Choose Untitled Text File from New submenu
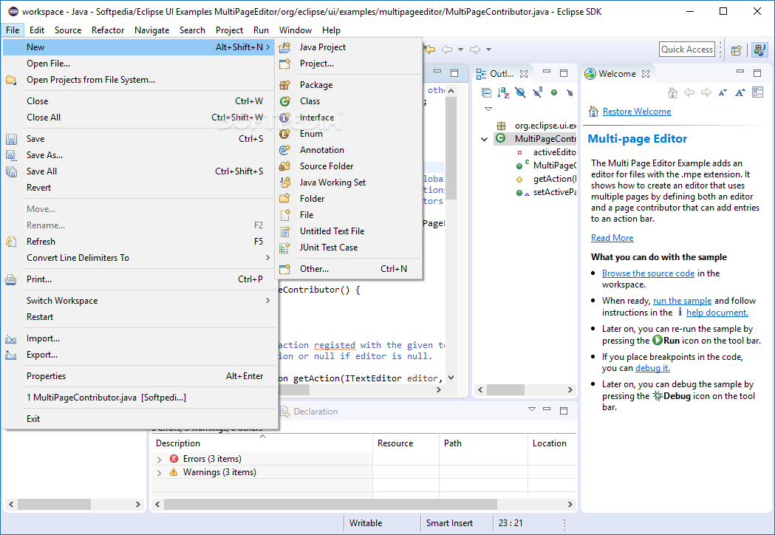 349,231
